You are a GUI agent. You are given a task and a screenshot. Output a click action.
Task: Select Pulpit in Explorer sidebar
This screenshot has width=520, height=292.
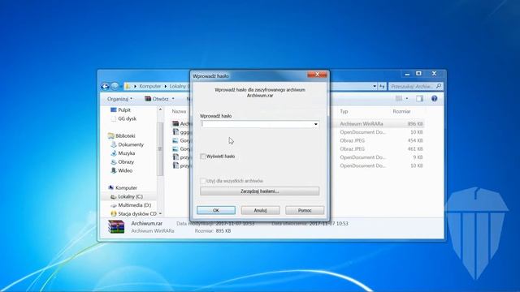[124, 110]
